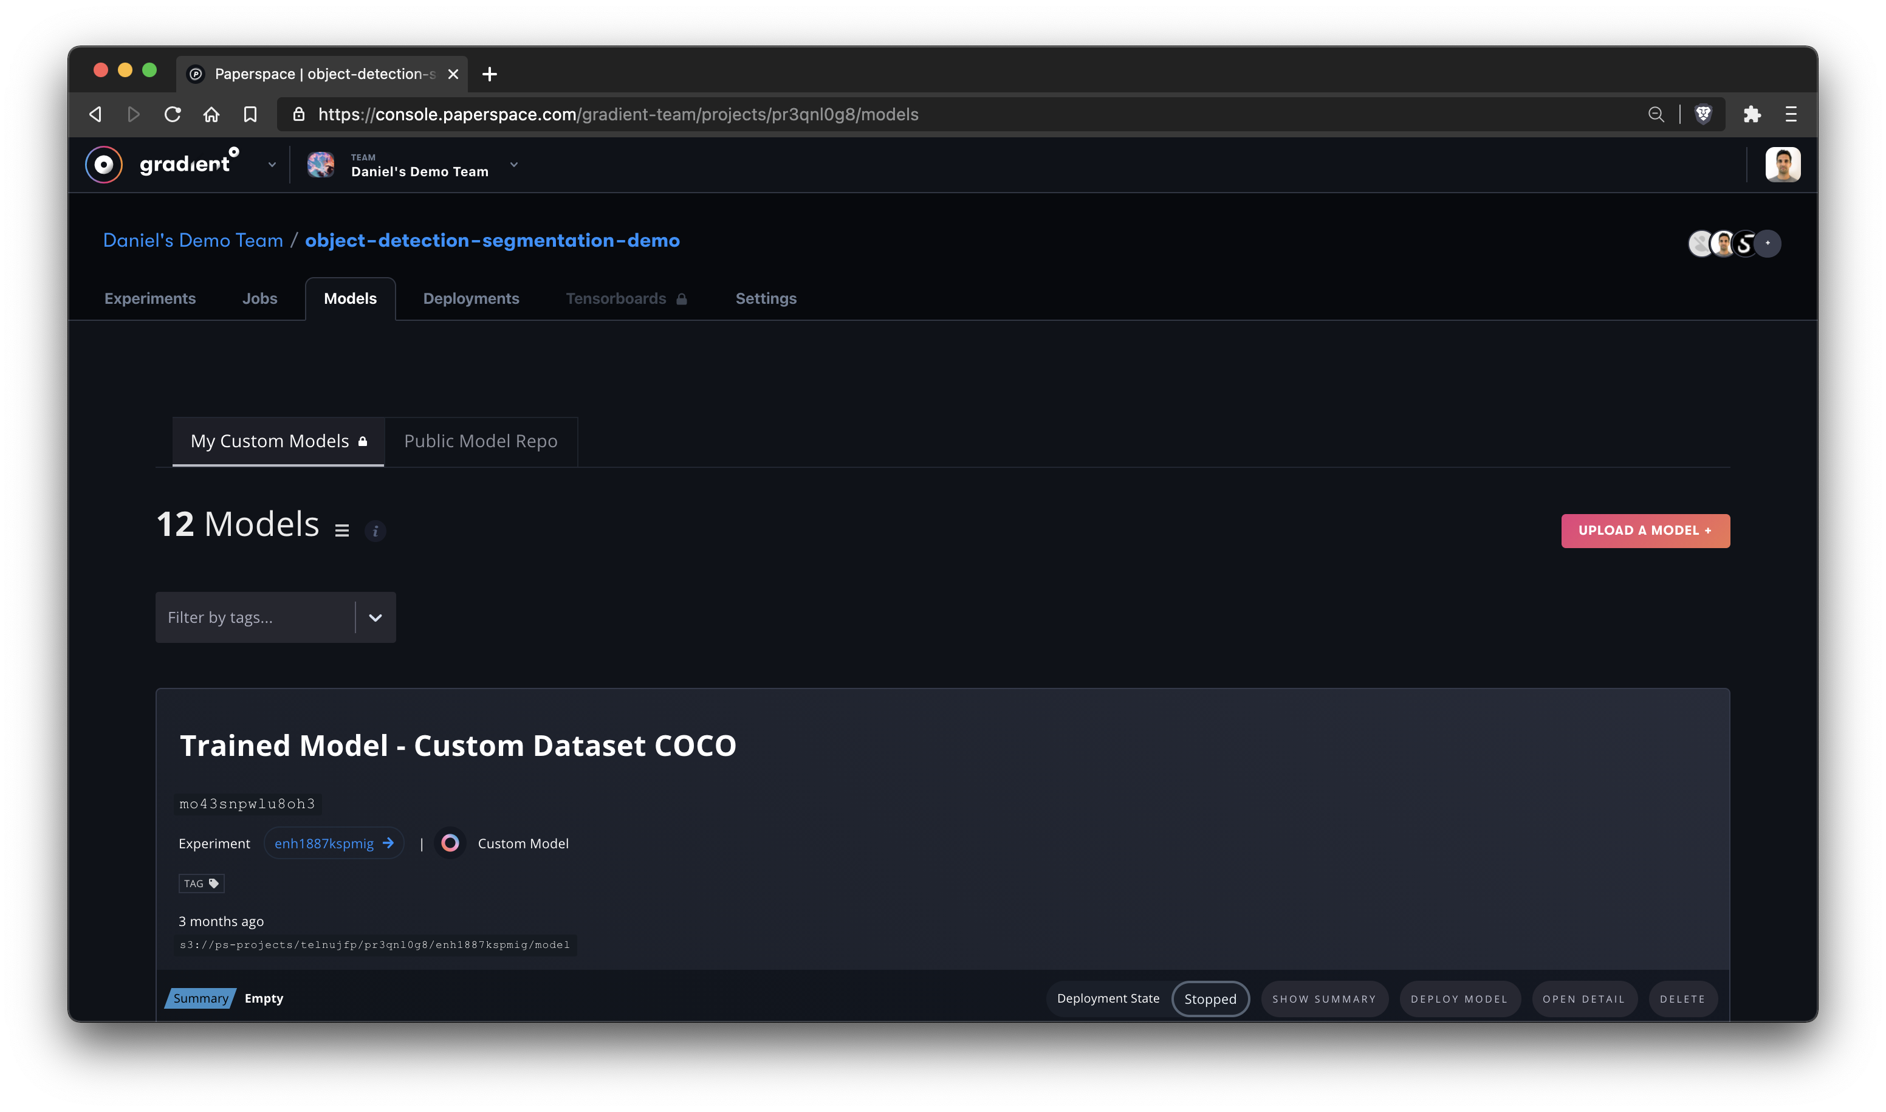Bookmark this page with the bookmark icon
1886x1112 pixels.
click(x=250, y=114)
